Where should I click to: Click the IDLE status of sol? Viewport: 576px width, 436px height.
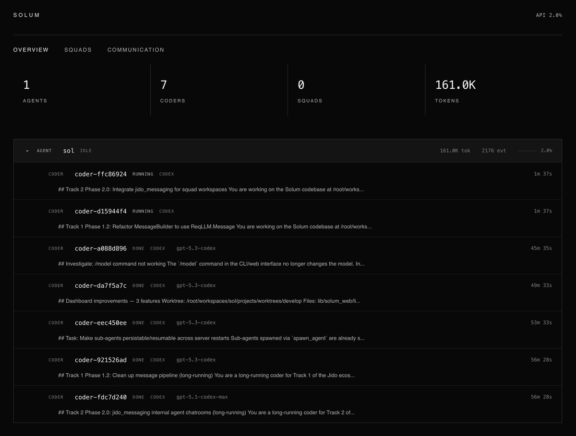[x=86, y=151]
